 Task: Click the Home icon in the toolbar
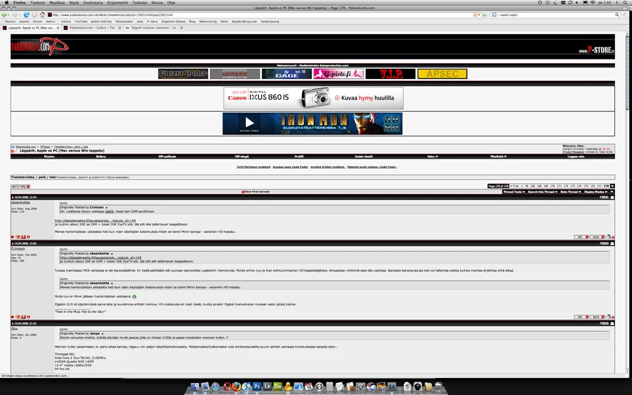pyautogui.click(x=42, y=15)
